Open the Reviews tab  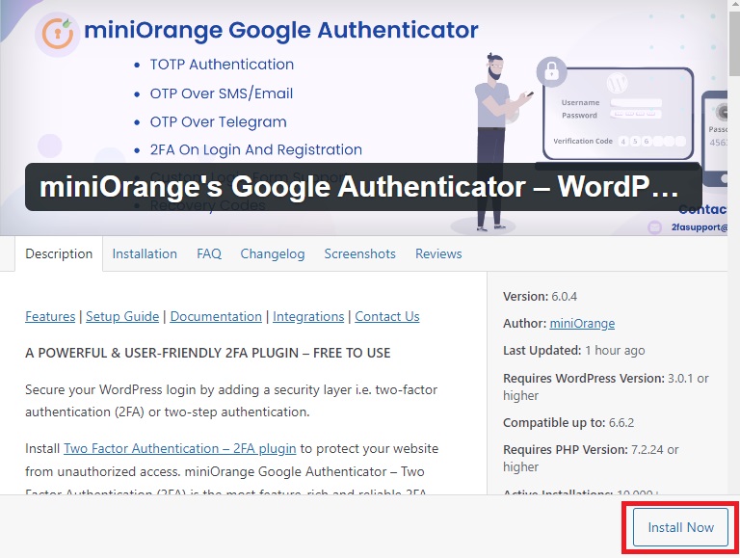click(x=438, y=254)
